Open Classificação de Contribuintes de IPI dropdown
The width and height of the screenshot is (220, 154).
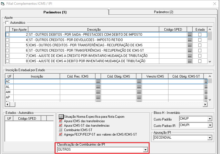coord(145,150)
